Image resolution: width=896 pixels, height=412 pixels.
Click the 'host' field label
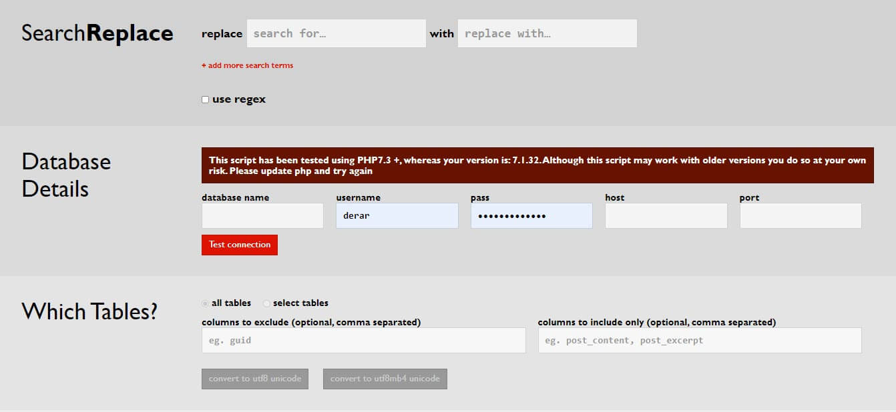(x=615, y=197)
